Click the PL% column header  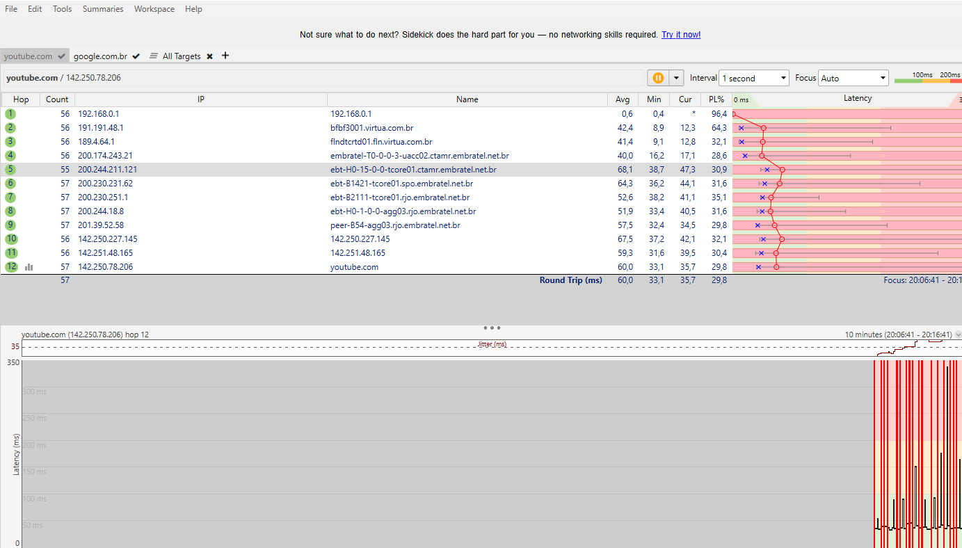[716, 99]
